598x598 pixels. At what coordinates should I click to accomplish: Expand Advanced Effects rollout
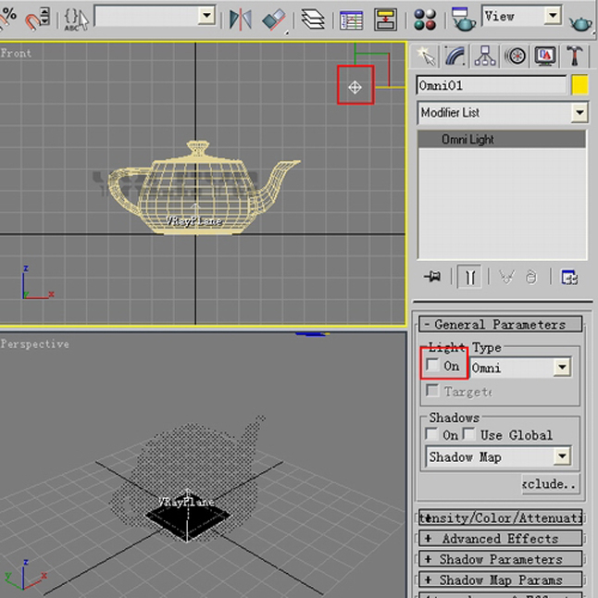501,539
